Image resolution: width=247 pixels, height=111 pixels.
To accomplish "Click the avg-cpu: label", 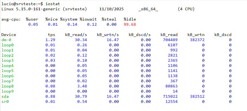I will pyautogui.click(x=11, y=19).
